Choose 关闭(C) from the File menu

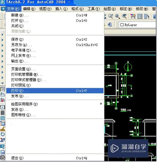(x=55, y=26)
